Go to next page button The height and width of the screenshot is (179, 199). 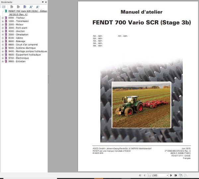click(171, 175)
